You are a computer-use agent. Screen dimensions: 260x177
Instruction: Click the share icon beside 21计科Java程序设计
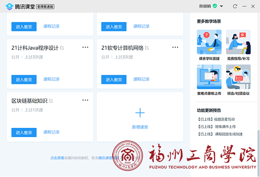[x=62, y=48]
